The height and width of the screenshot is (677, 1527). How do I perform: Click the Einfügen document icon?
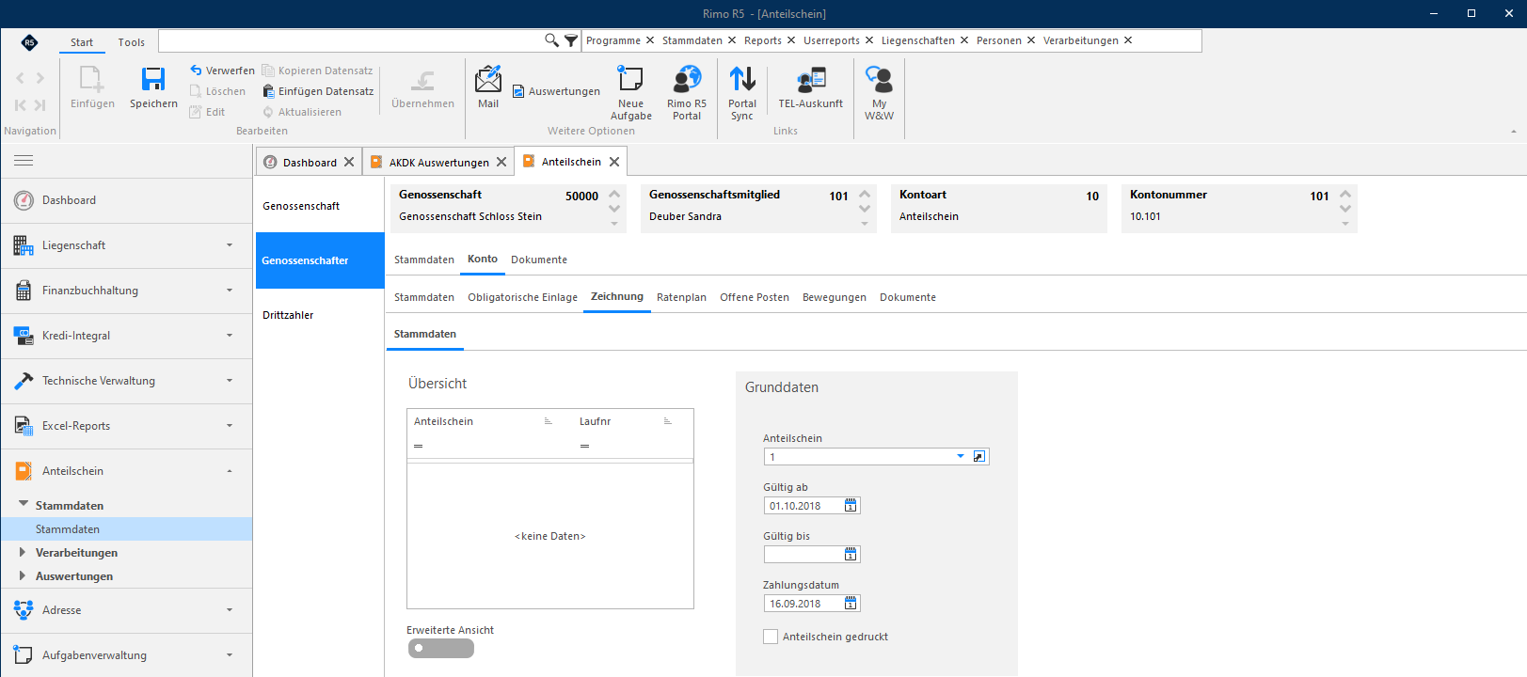coord(92,79)
